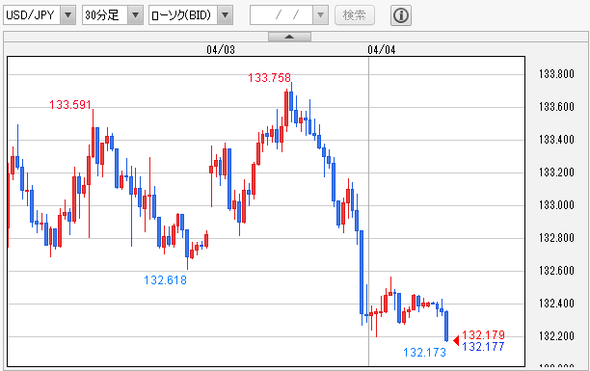590x371 pixels.
Task: Click the 133.600 price axis label
Action: click(x=556, y=107)
